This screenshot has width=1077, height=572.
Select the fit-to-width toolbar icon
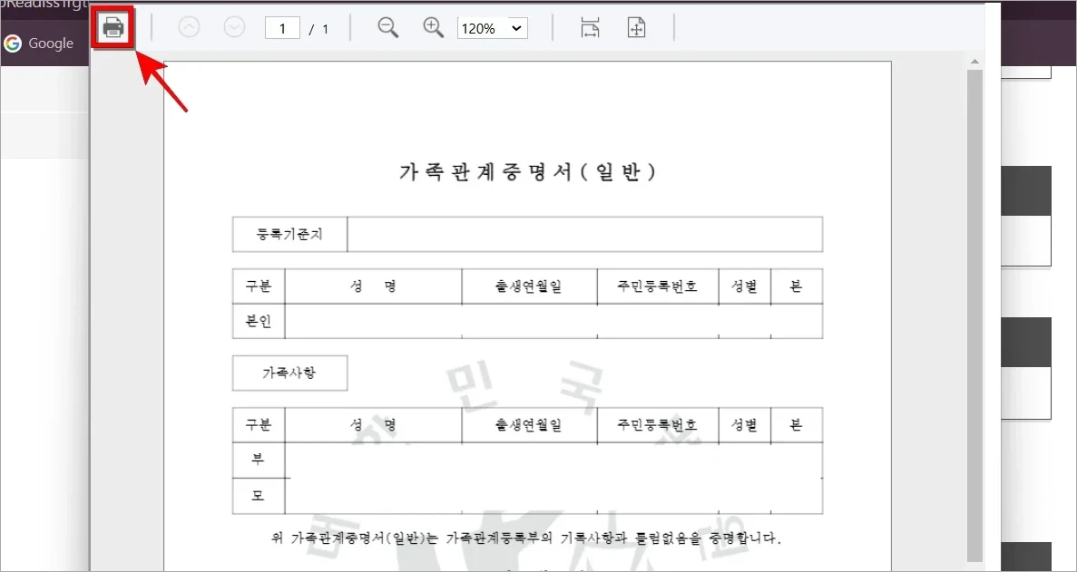click(x=591, y=28)
